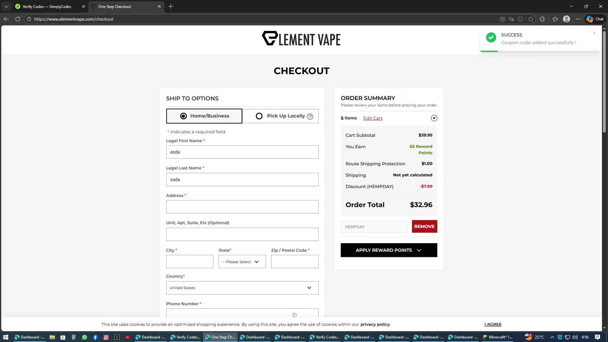Open the Minecraft taskbar window
Image resolution: width=608 pixels, height=342 pixels.
tap(498, 337)
